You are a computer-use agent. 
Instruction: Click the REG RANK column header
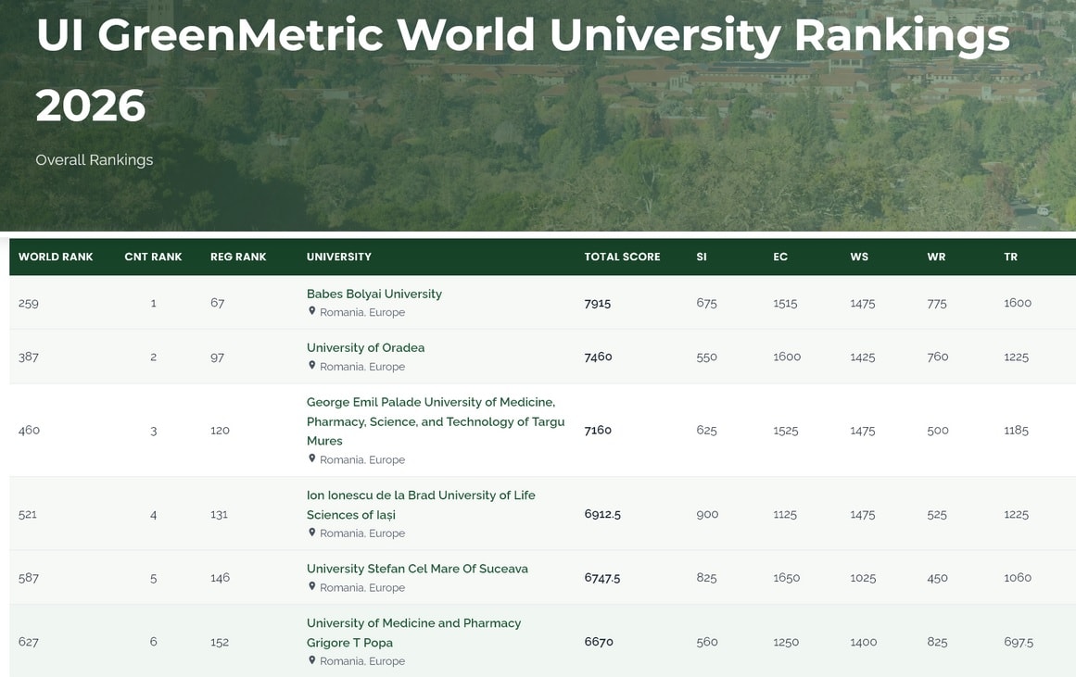[x=238, y=257]
